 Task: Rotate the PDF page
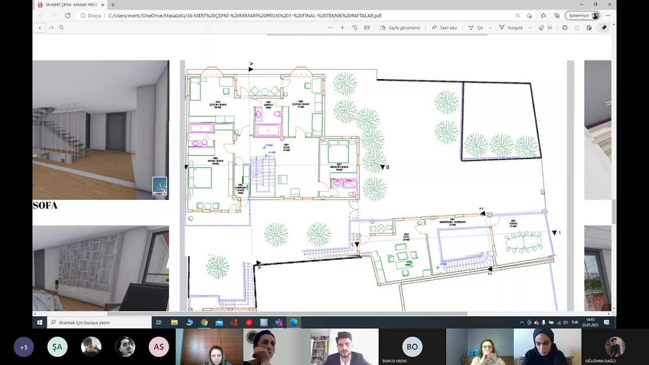[x=354, y=28]
